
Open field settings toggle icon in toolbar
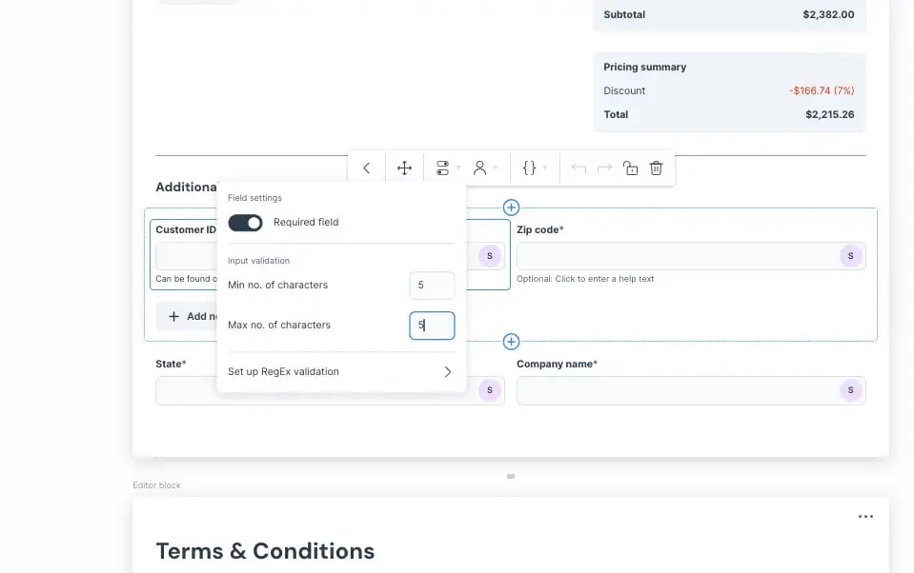tap(442, 168)
